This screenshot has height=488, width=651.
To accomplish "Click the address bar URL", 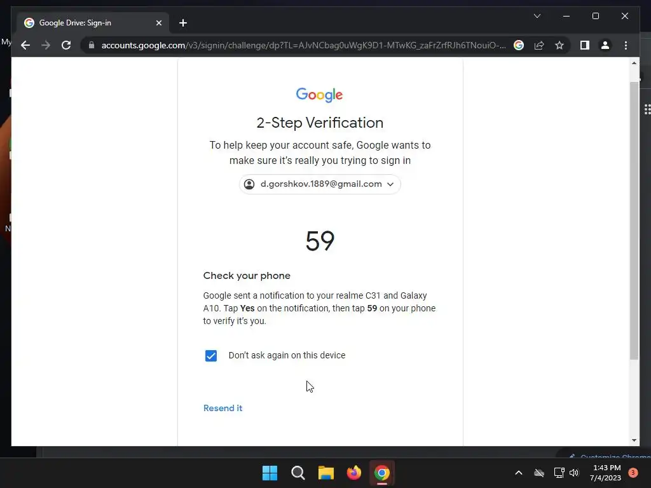I will [303, 45].
